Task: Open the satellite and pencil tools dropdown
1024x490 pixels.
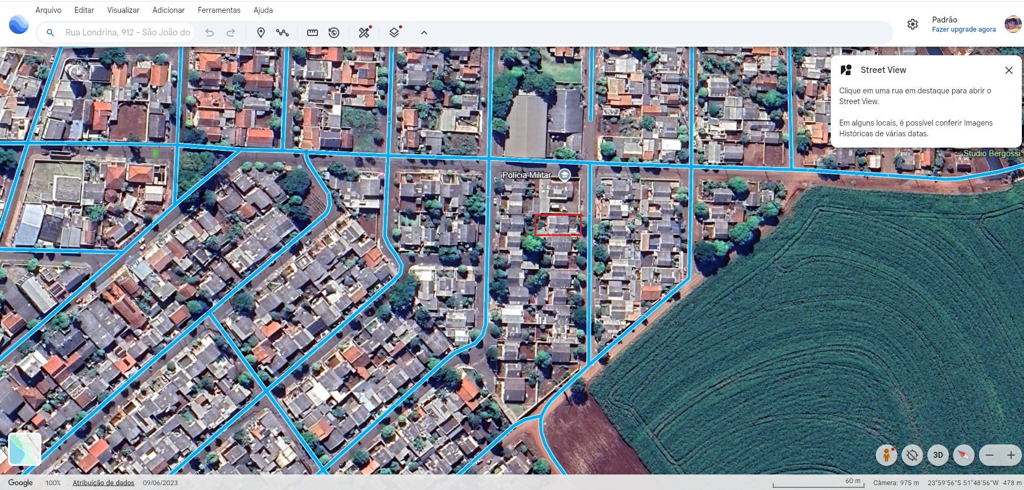Action: pyautogui.click(x=364, y=33)
